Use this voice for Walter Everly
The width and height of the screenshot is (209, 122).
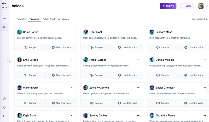pyautogui.click(x=61, y=103)
